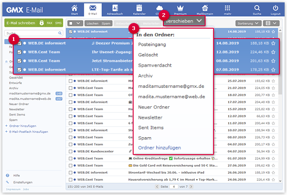Open the Jobs link in footer
The width and height of the screenshot is (287, 195).
[26, 189]
